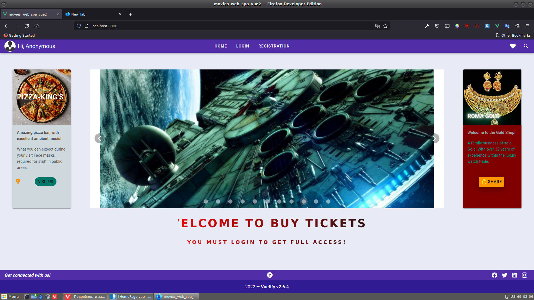The image size is (534, 300).
Task: Open Facebook from the footer
Action: point(495,275)
